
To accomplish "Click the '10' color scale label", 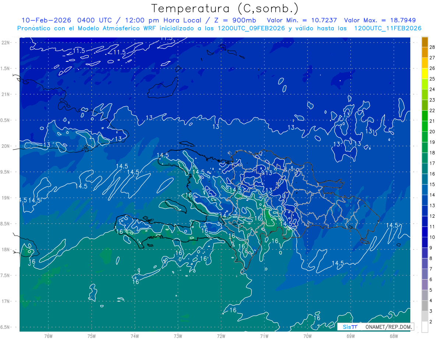I will (x=432, y=237).
